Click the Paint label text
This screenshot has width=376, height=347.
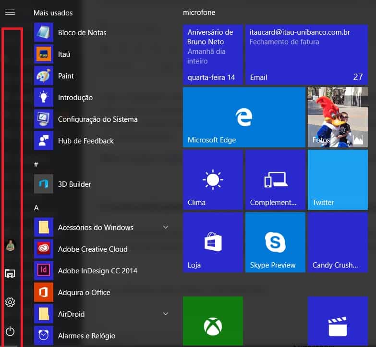pyautogui.click(x=66, y=76)
